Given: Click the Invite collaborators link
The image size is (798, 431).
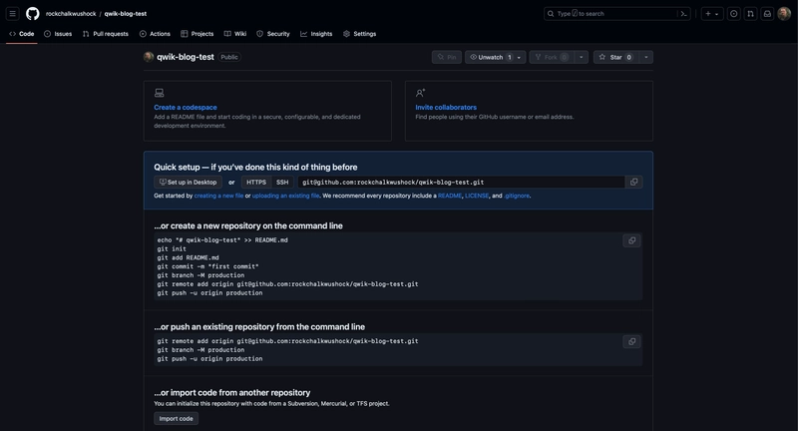Looking at the screenshot, I should coord(446,108).
